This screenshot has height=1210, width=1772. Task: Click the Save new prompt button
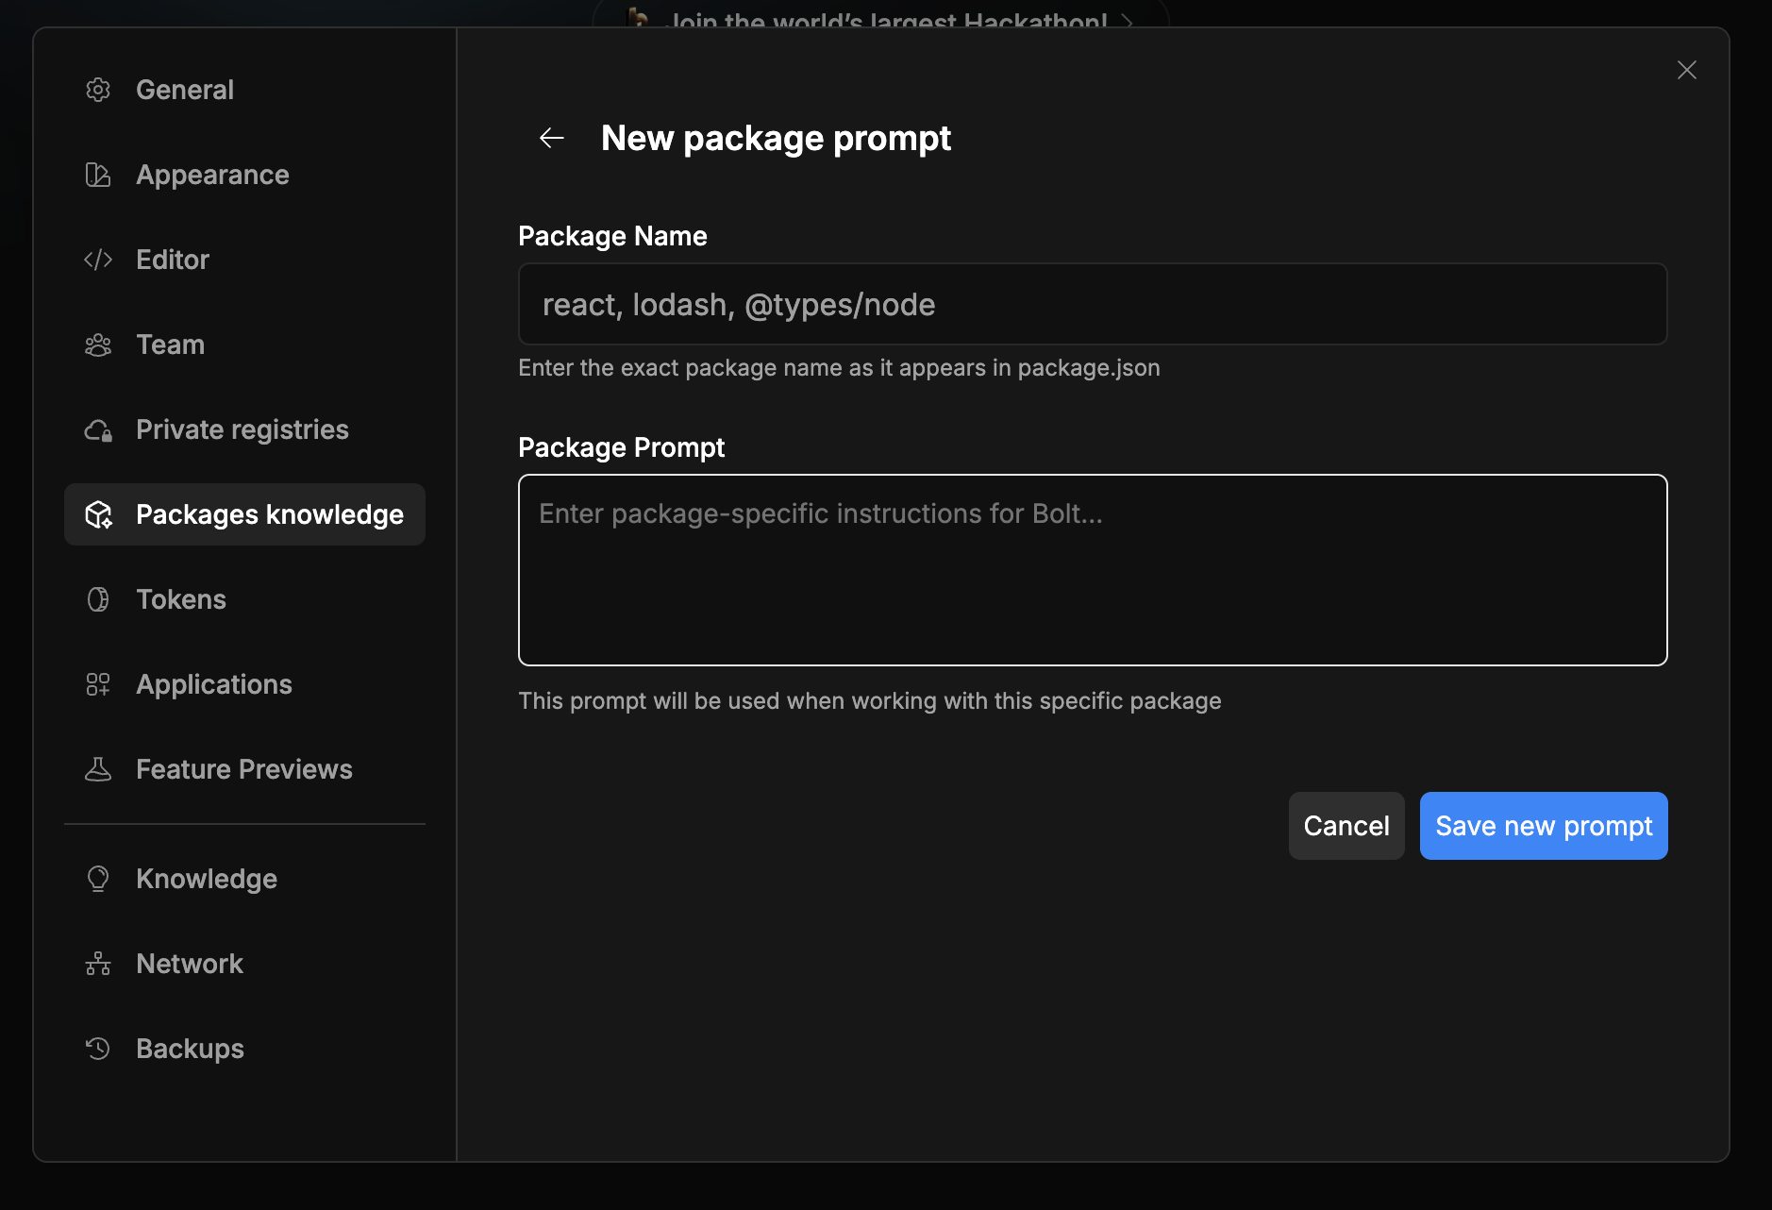tap(1544, 825)
